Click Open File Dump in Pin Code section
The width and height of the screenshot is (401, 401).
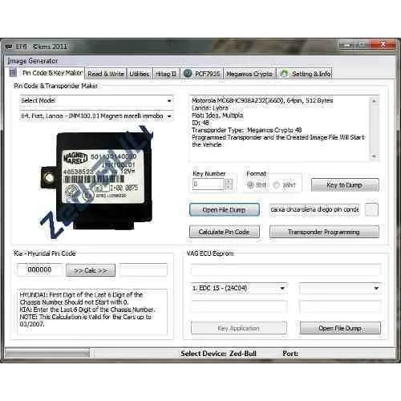[225, 210]
